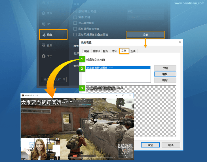Open the 录像 video sidebar section

[53, 35]
